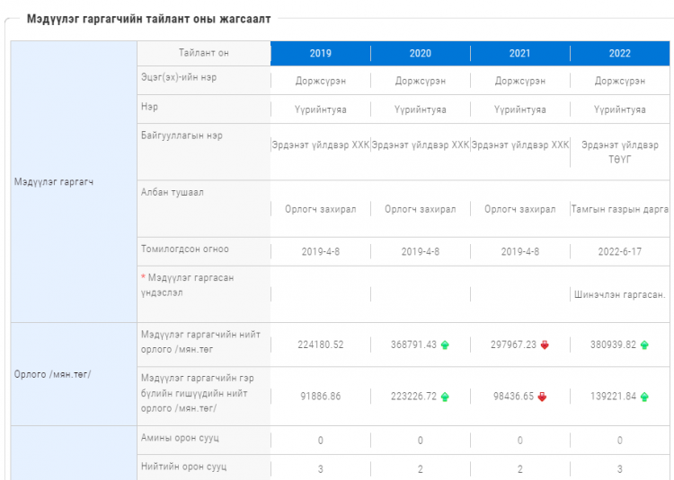Click red down arrow beside 98436.65

point(541,397)
